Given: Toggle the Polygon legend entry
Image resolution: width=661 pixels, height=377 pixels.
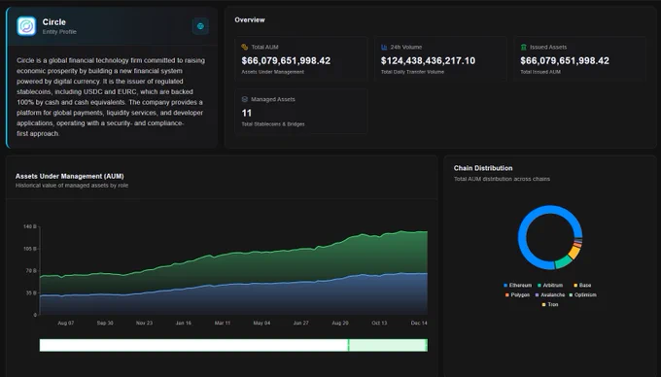Looking at the screenshot, I should pyautogui.click(x=517, y=294).
